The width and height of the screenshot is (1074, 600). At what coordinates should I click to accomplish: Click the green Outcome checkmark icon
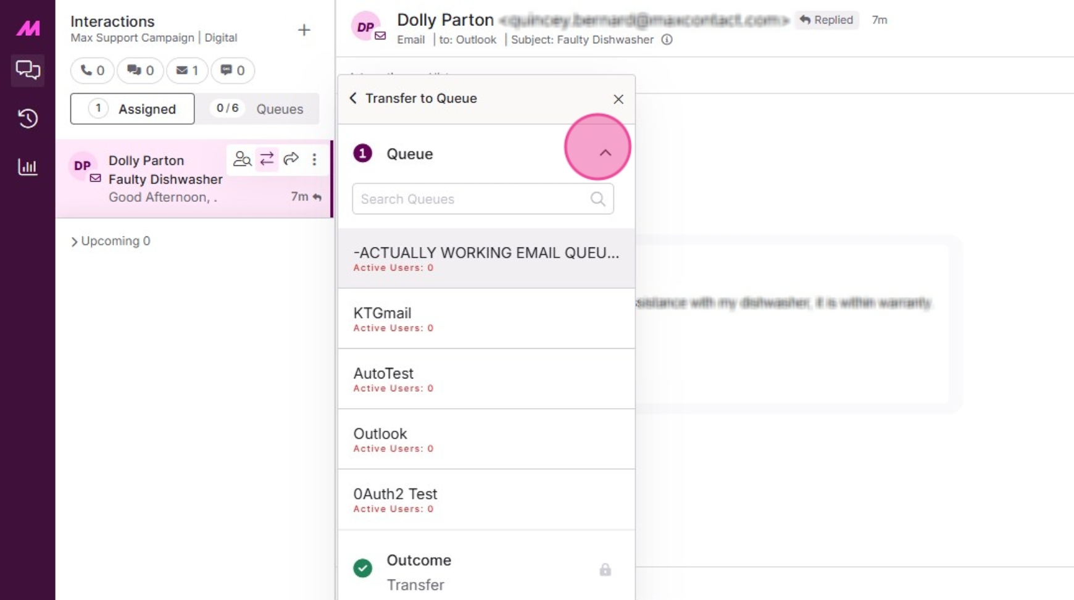(363, 568)
